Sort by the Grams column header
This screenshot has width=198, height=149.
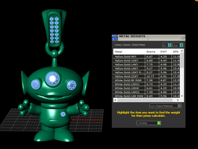(152, 52)
